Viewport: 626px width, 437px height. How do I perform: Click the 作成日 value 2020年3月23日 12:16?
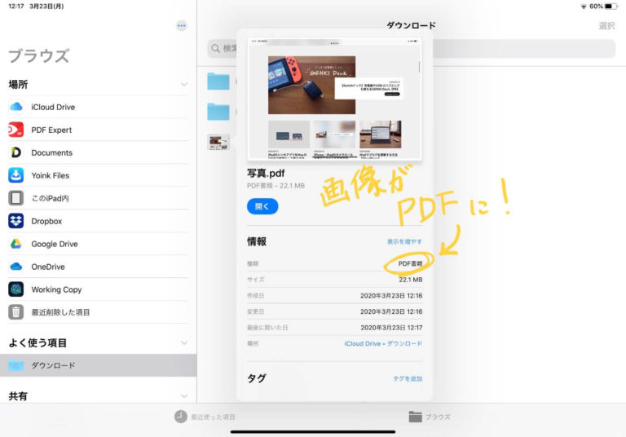[391, 296]
